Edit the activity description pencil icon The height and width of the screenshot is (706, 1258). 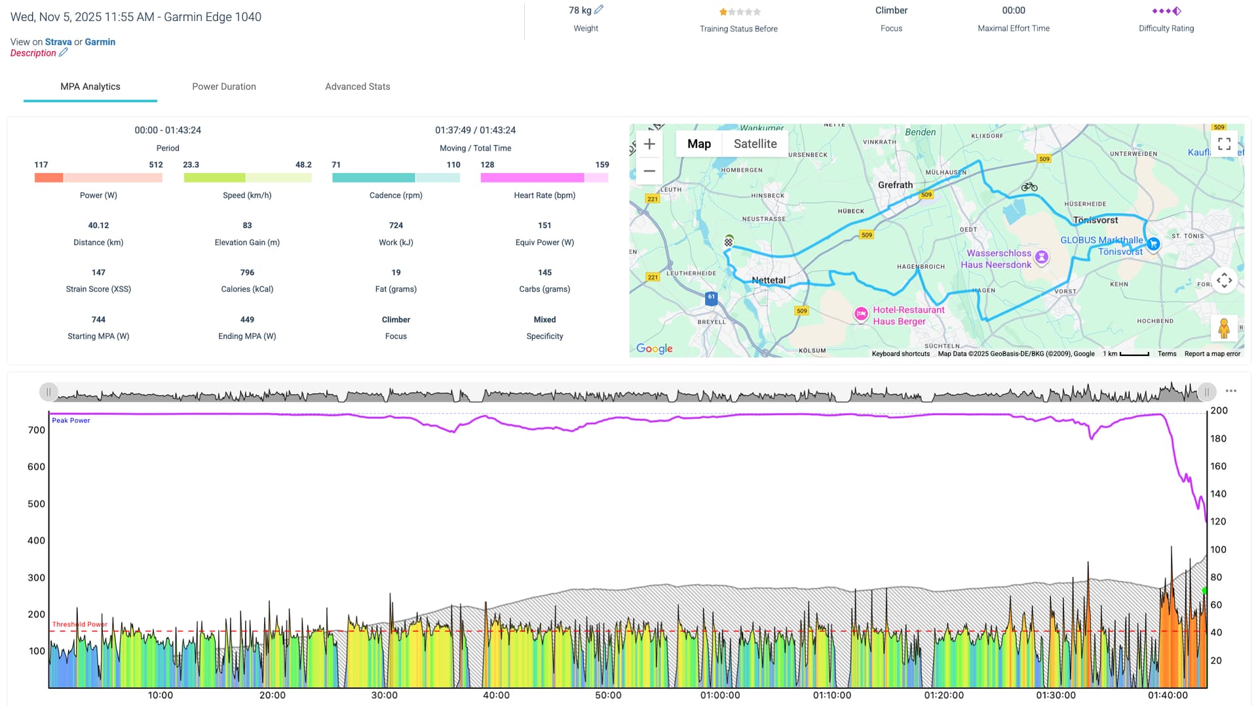coord(64,53)
